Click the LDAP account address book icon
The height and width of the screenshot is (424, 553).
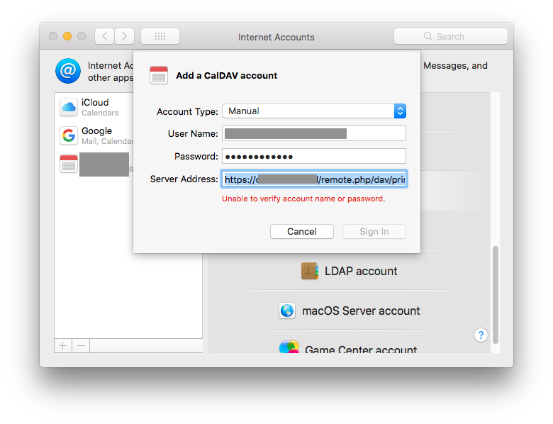click(310, 271)
